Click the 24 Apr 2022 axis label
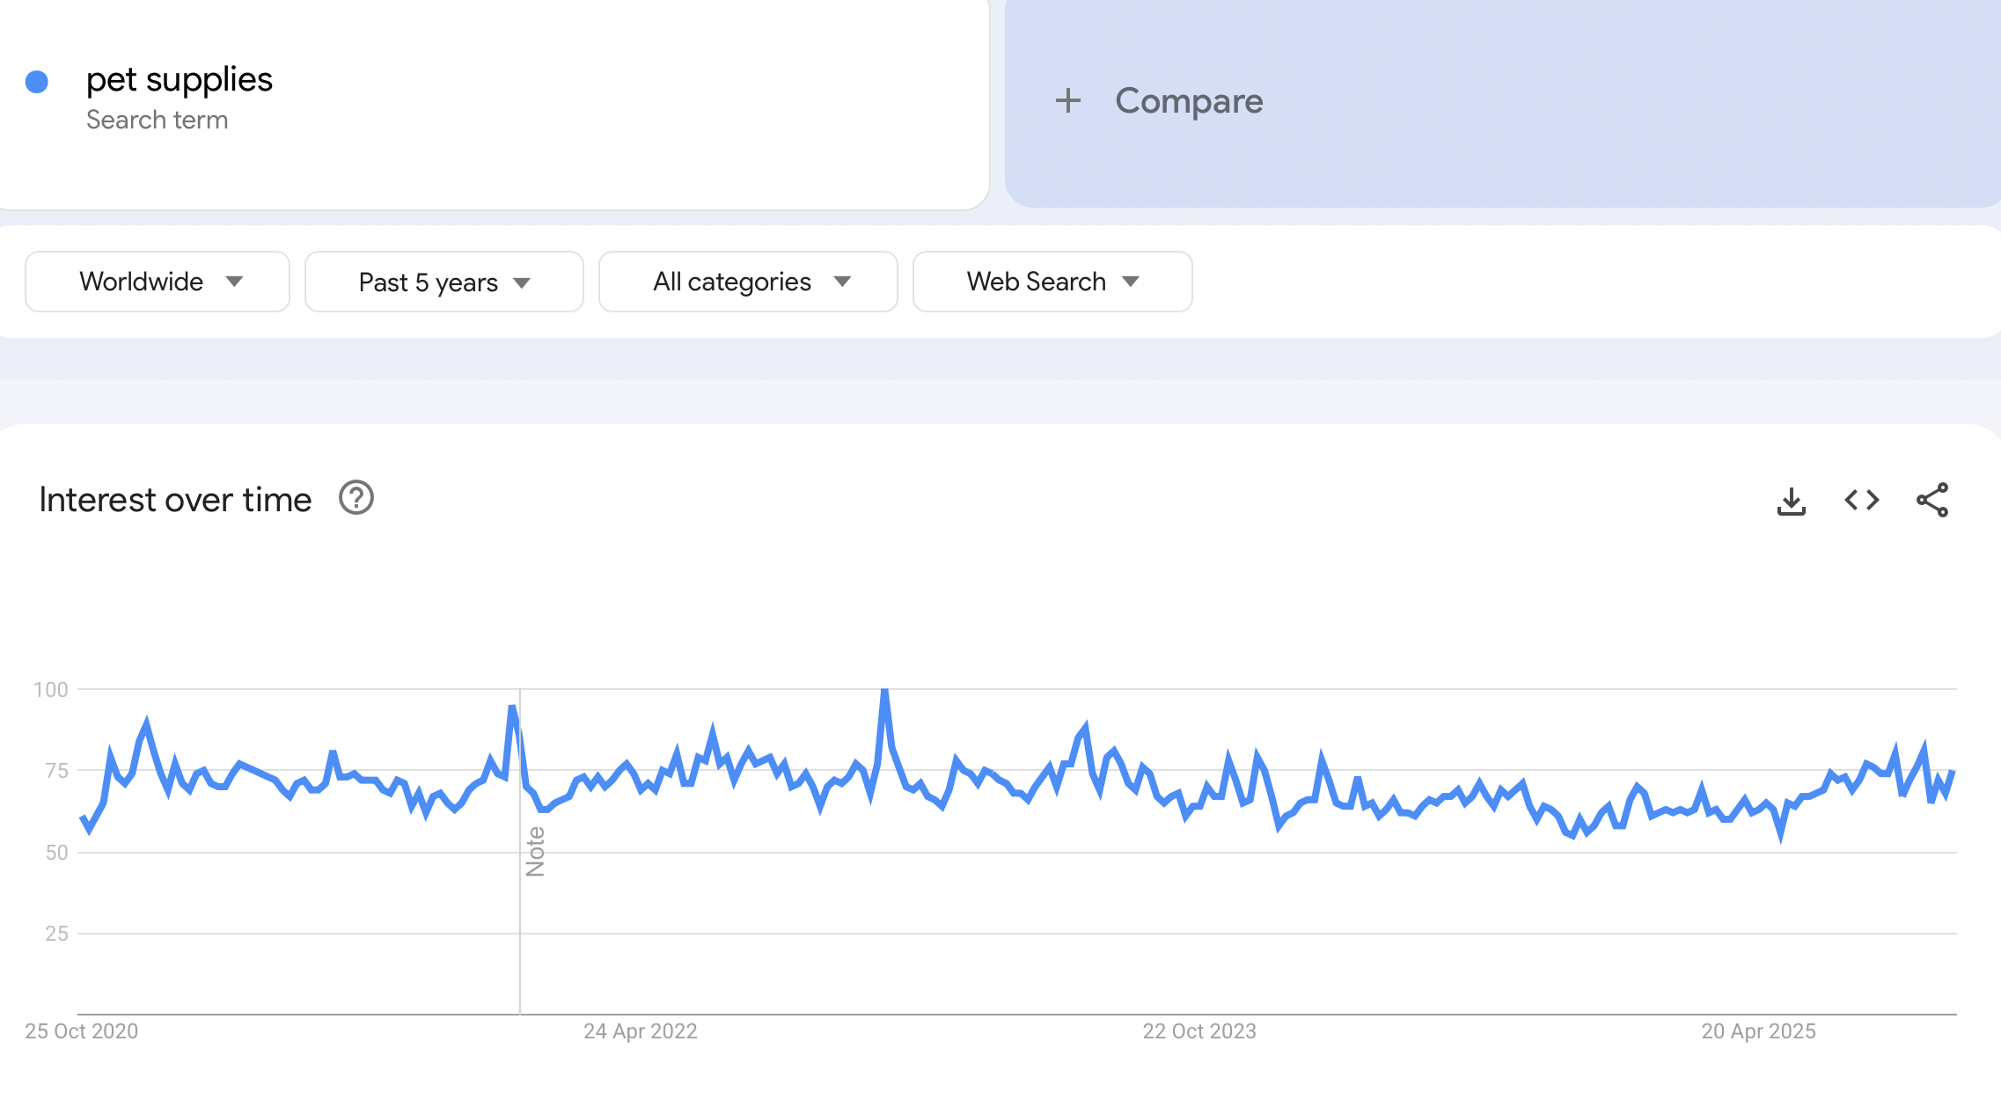 640,1031
